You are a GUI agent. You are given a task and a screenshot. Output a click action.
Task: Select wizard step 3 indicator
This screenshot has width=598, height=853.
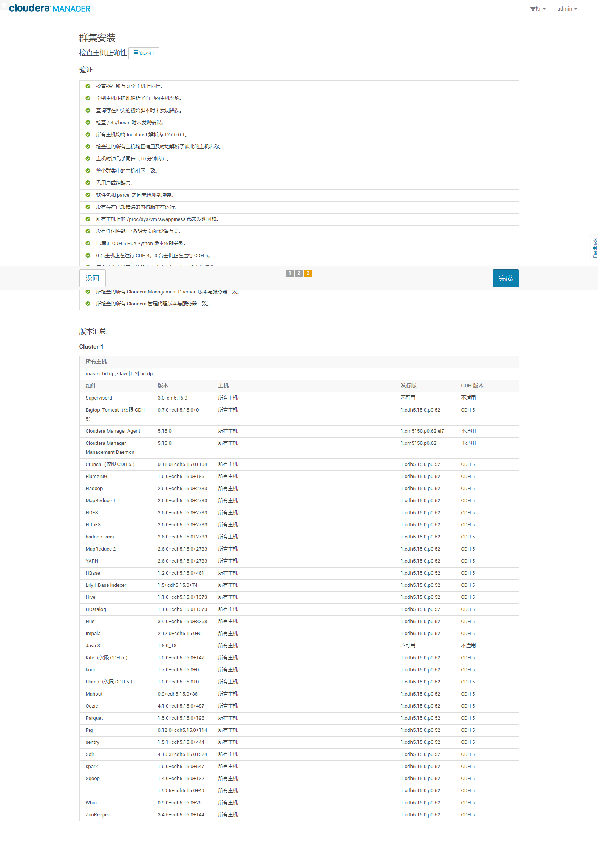[308, 273]
